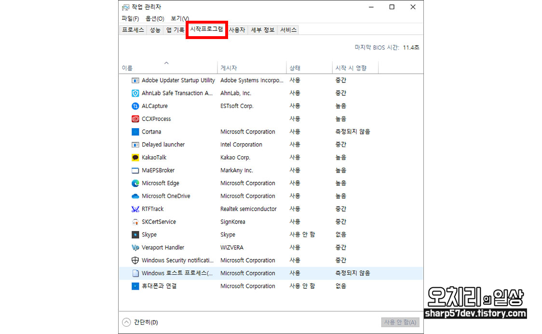Viewport: 542px width, 334px height.
Task: Click the Task Manager title bar icon
Action: tap(125, 7)
